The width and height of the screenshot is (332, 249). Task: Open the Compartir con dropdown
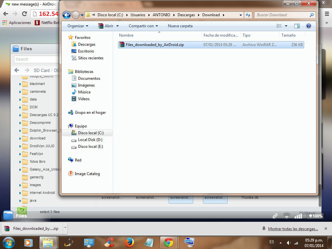tap(143, 26)
